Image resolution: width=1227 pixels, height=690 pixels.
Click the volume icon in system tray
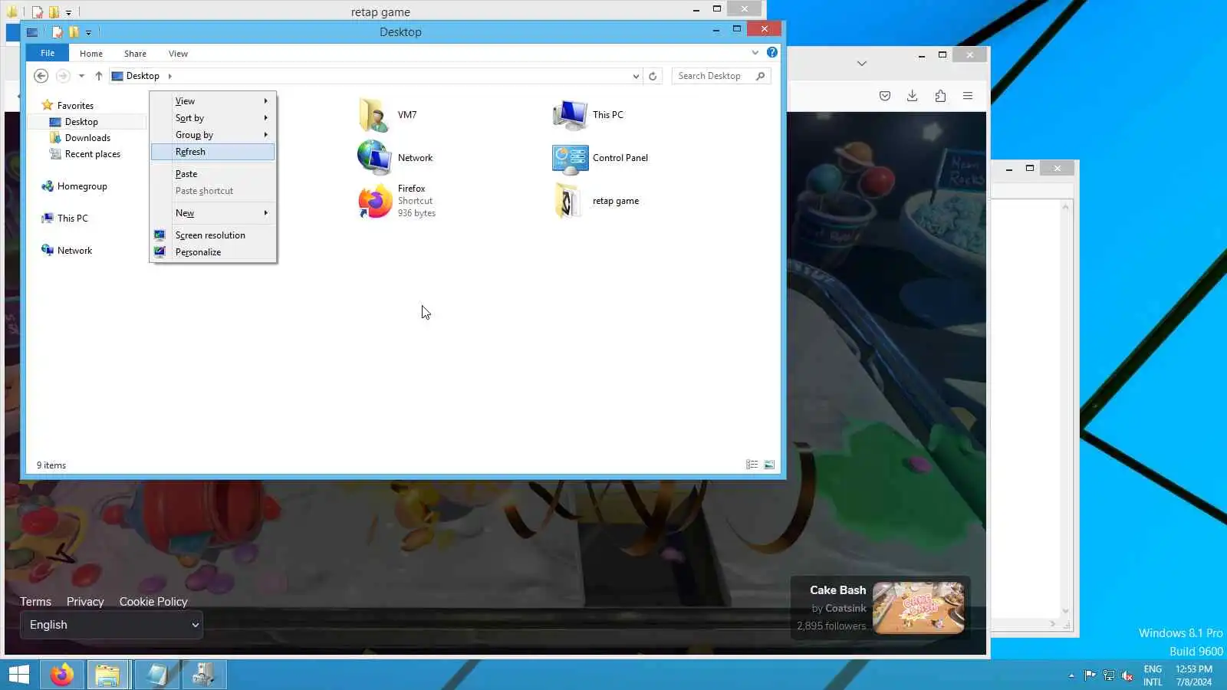(1127, 675)
